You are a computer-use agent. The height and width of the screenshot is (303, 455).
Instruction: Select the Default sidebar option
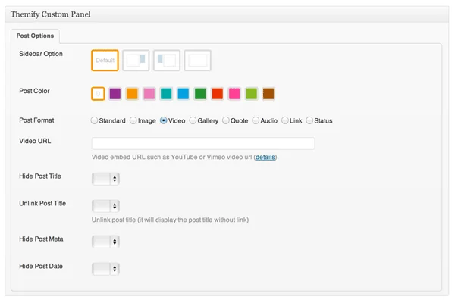pyautogui.click(x=105, y=61)
